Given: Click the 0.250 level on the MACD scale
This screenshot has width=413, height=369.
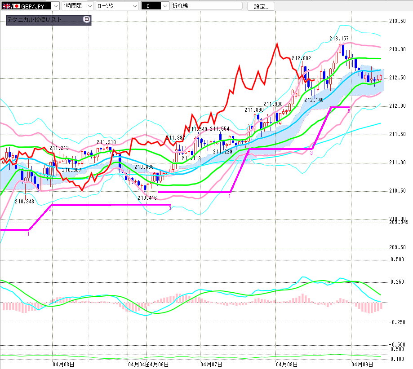Looking at the screenshot, I should (x=397, y=282).
